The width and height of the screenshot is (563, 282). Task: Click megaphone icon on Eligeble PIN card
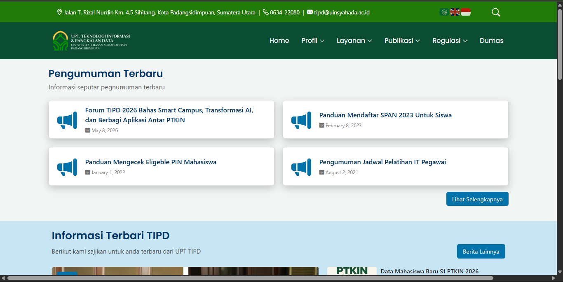tap(67, 167)
